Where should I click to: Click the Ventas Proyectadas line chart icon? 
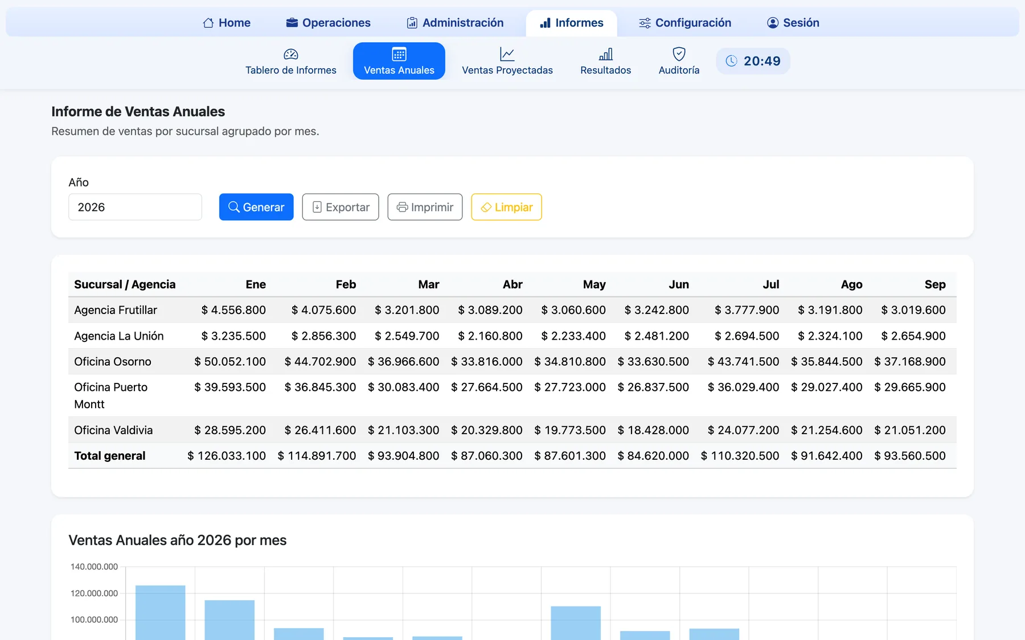(507, 54)
